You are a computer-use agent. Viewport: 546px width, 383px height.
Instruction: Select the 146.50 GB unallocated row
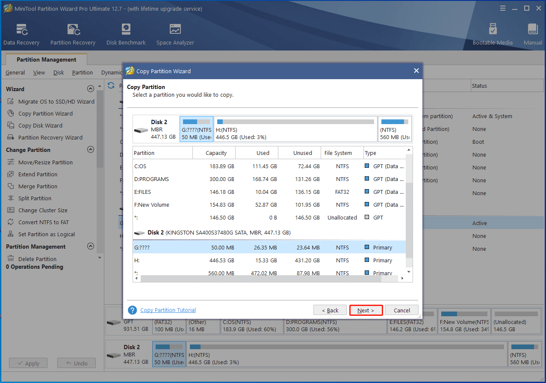pos(269,217)
